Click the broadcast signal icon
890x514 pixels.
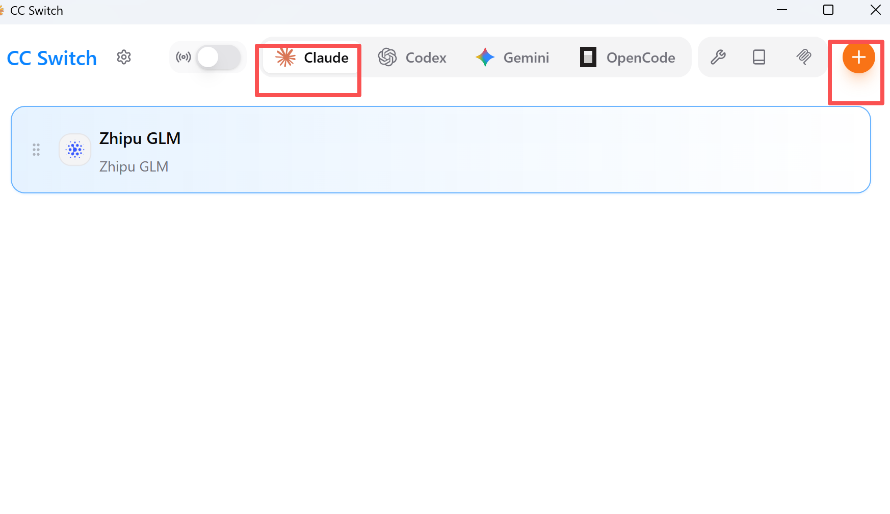(x=184, y=57)
